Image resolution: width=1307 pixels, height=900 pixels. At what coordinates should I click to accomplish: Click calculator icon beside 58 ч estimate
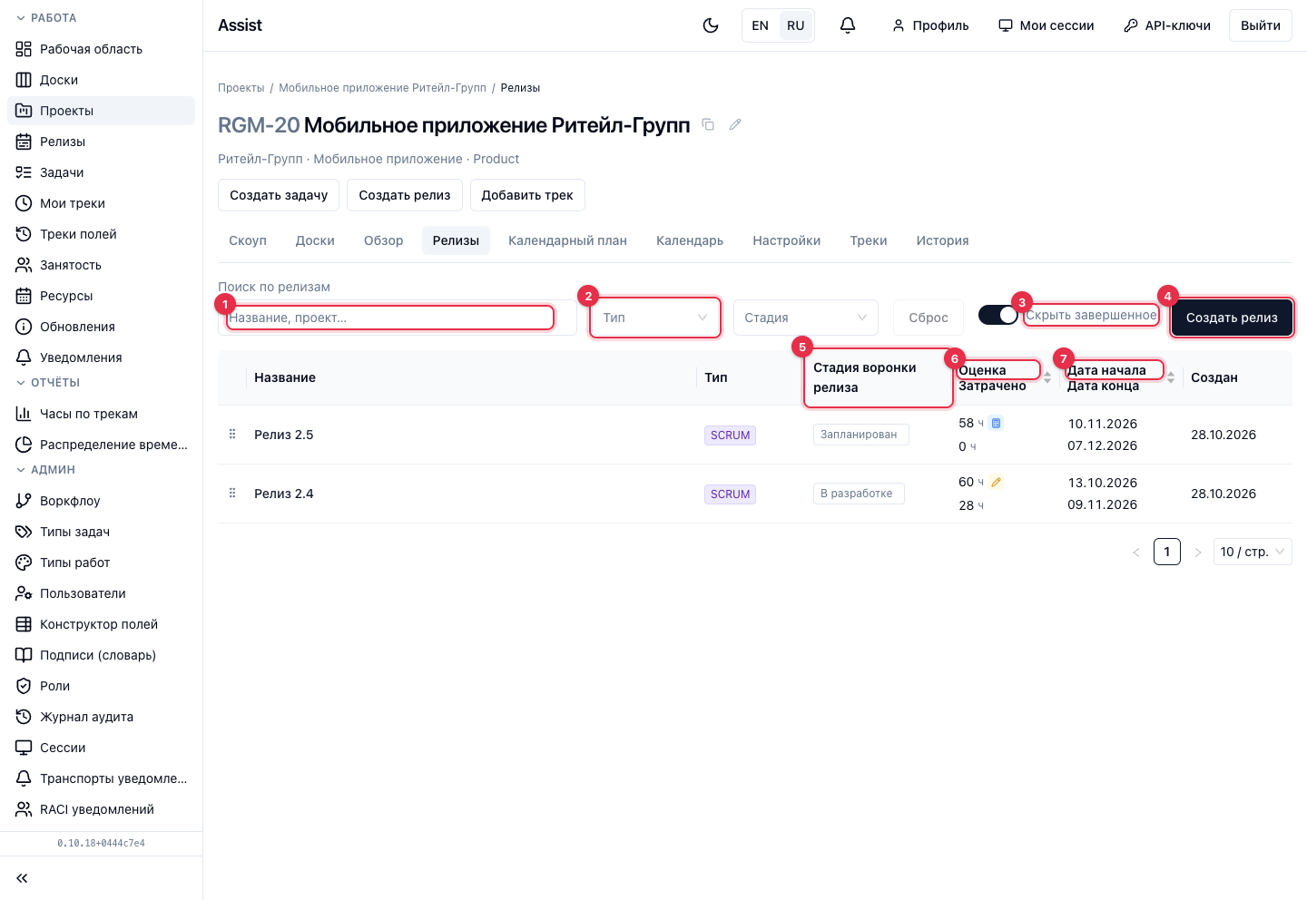point(996,423)
